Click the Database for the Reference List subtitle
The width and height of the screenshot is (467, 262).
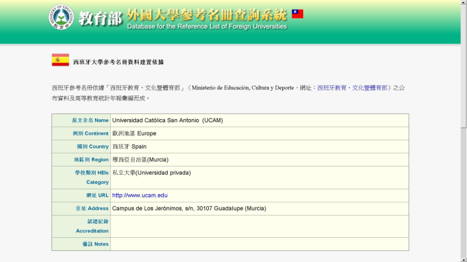point(206,26)
